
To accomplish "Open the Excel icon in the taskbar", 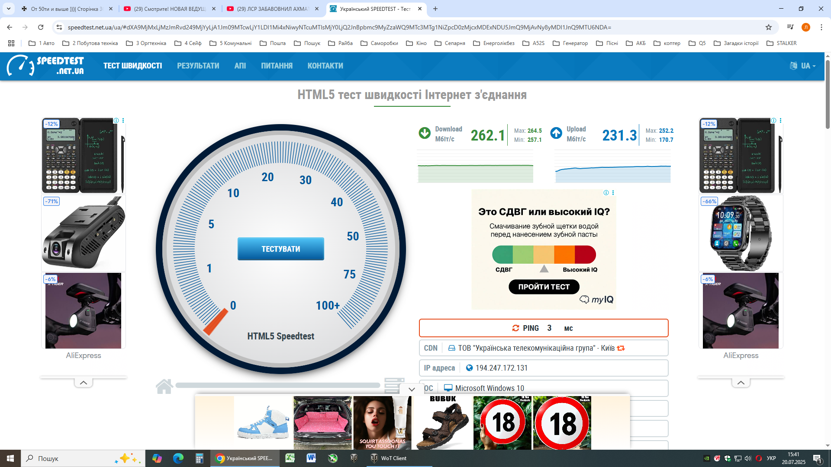I will [x=290, y=458].
